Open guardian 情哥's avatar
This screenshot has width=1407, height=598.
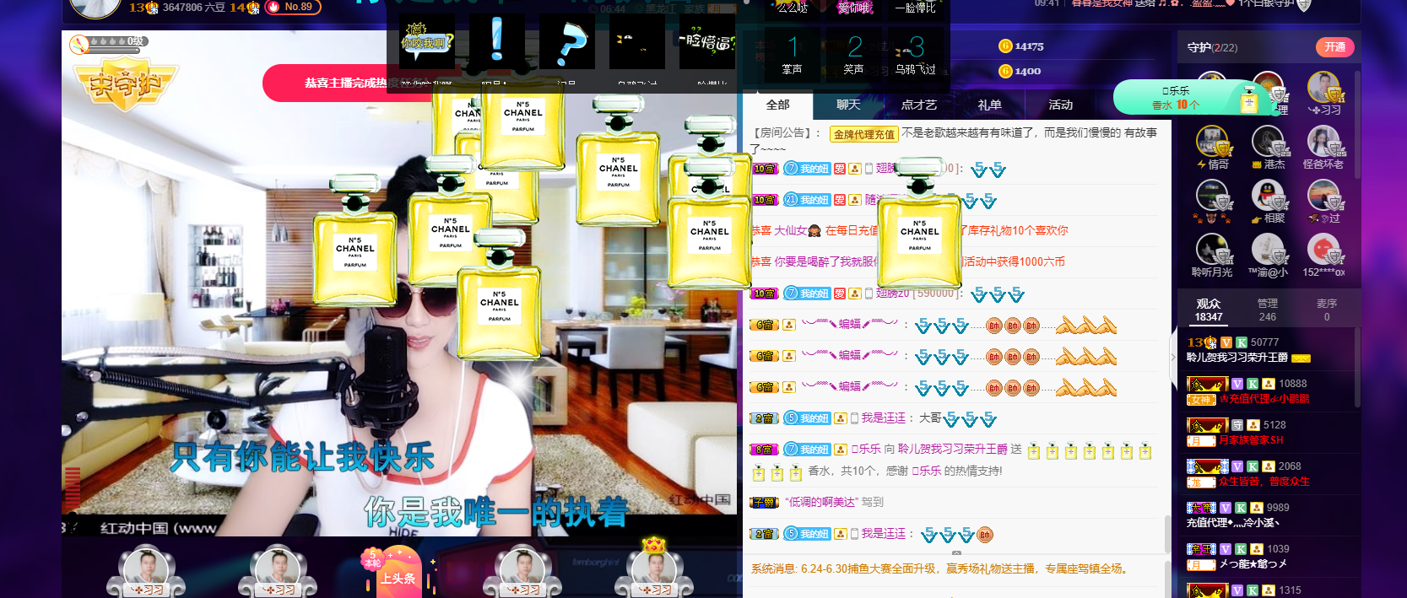(1212, 142)
